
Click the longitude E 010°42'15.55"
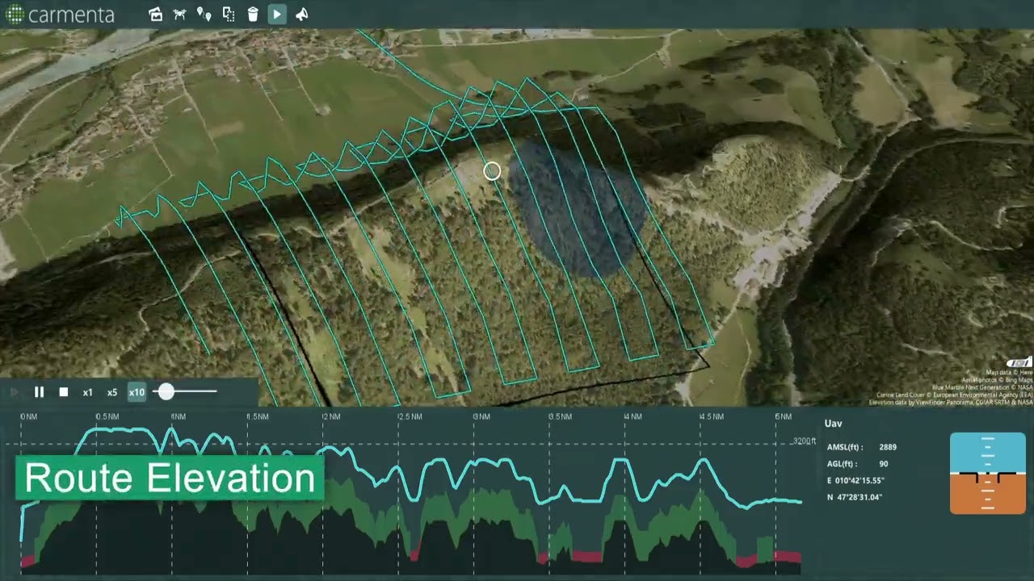855,481
